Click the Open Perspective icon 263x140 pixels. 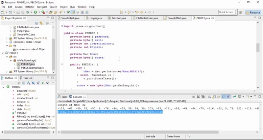241,12
